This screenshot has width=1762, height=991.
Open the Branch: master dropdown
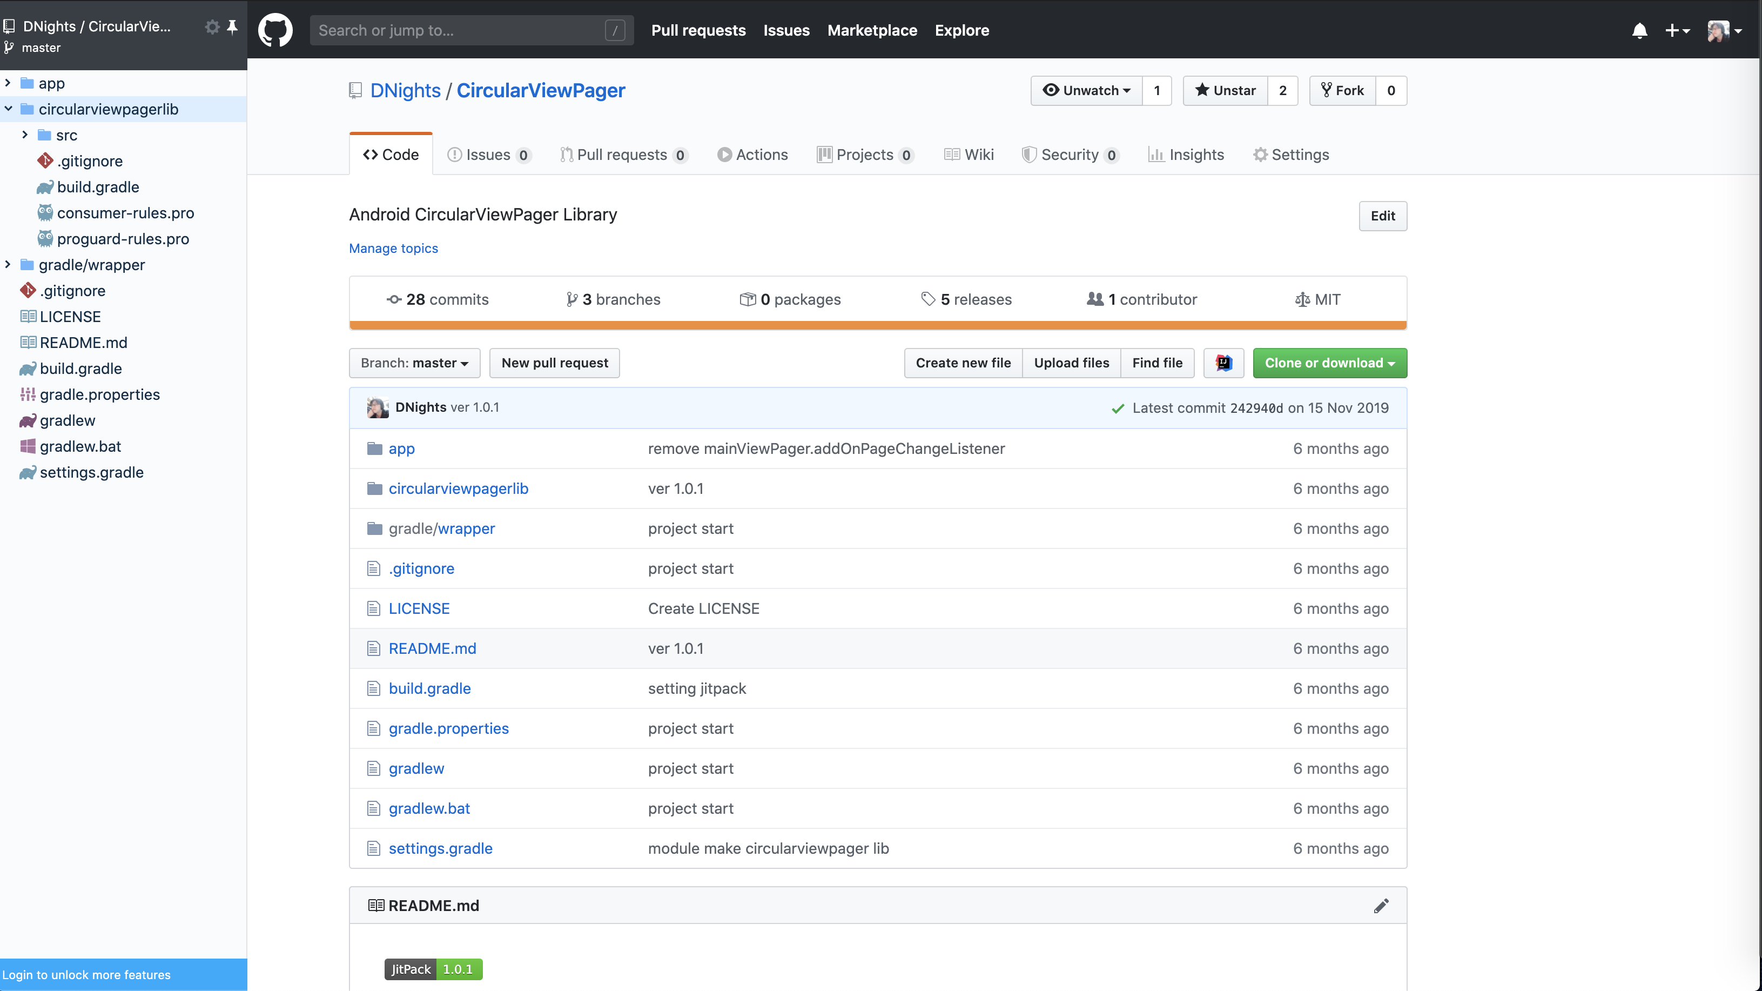click(x=414, y=363)
